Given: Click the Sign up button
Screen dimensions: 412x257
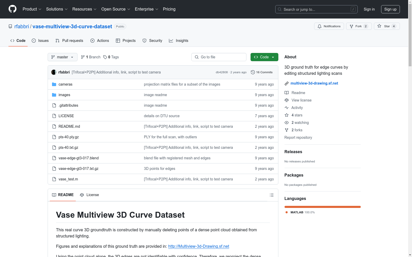Looking at the screenshot, I should pyautogui.click(x=390, y=9).
